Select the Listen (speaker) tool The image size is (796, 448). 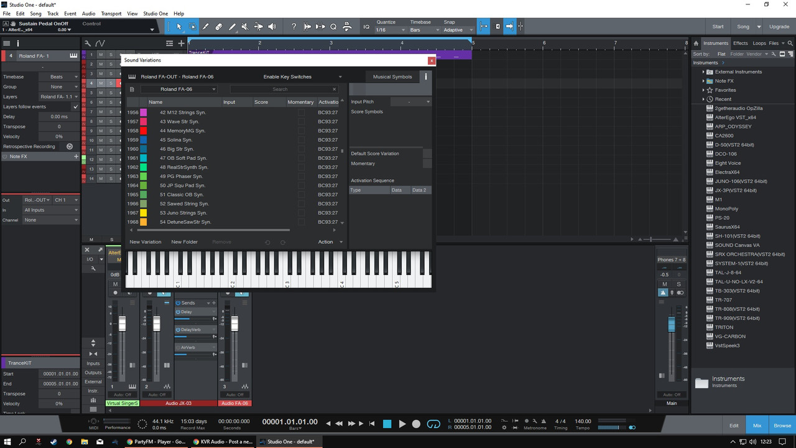[272, 27]
